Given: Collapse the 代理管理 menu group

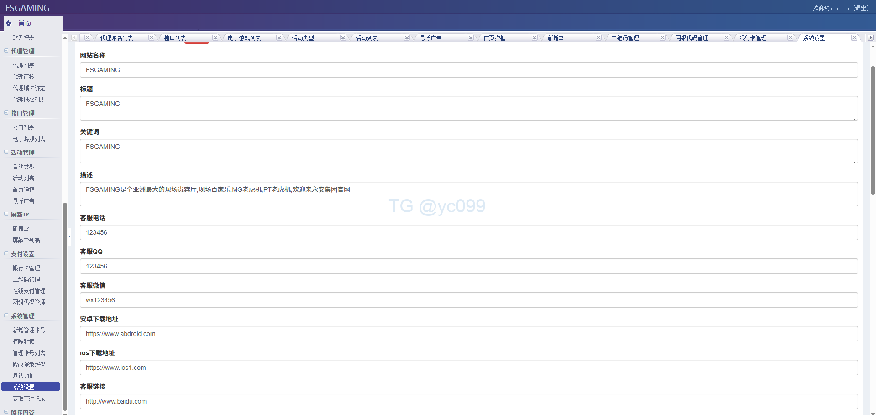Looking at the screenshot, I should click(6, 51).
